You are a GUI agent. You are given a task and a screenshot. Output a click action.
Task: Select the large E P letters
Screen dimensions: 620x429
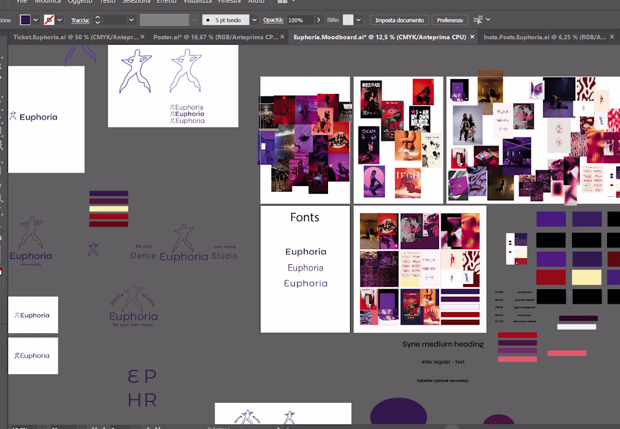[143, 377]
